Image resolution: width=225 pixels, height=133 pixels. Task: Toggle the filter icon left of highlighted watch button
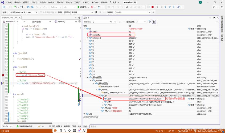point(150,22)
